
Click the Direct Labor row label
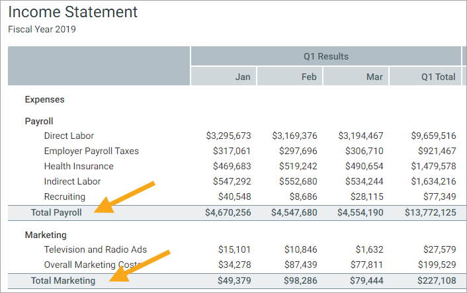(x=69, y=136)
